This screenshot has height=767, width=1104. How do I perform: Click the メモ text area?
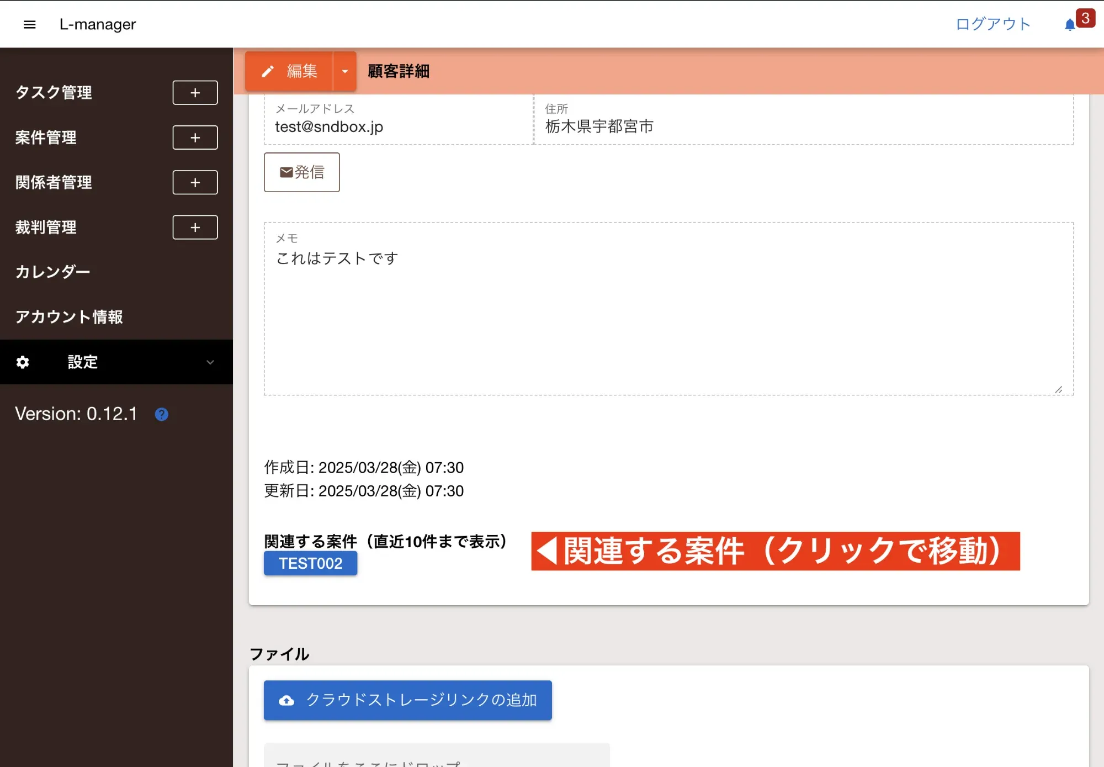coord(668,320)
